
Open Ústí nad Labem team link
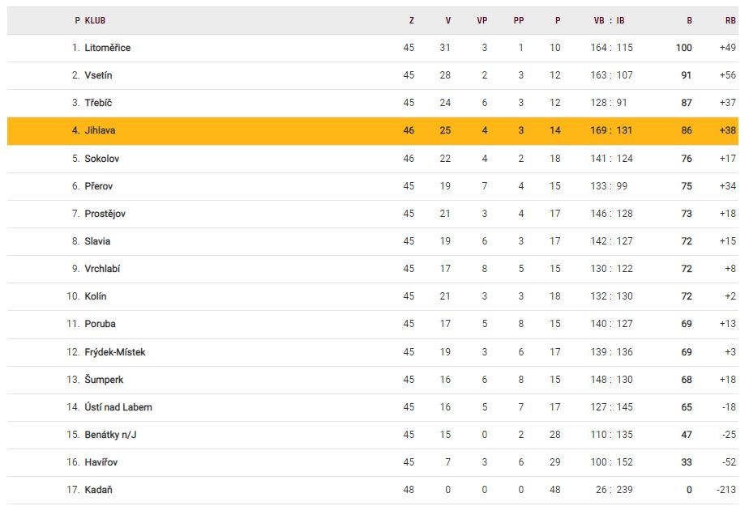click(x=118, y=407)
